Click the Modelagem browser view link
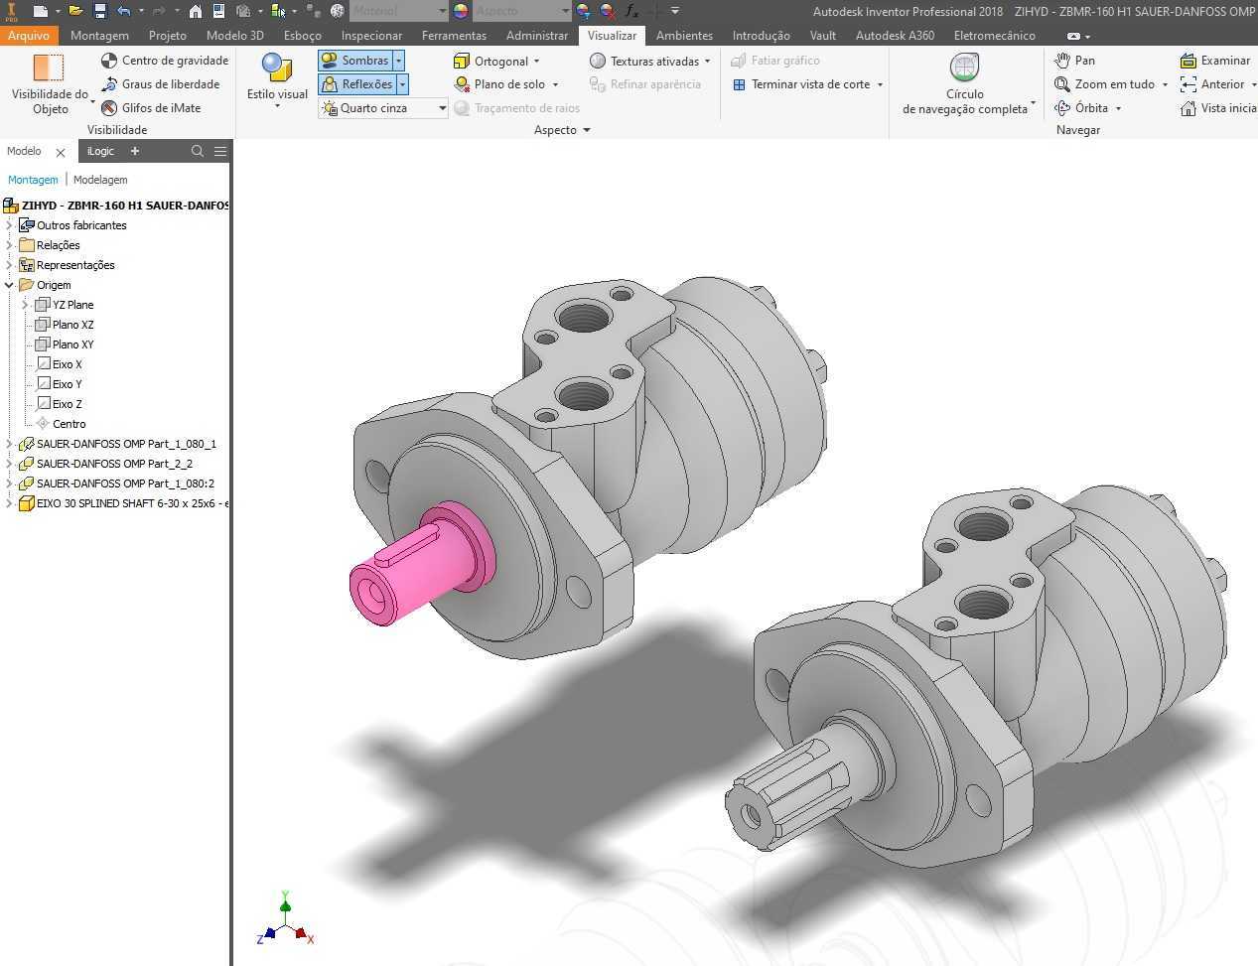Viewport: 1258px width, 966px height. point(100,180)
